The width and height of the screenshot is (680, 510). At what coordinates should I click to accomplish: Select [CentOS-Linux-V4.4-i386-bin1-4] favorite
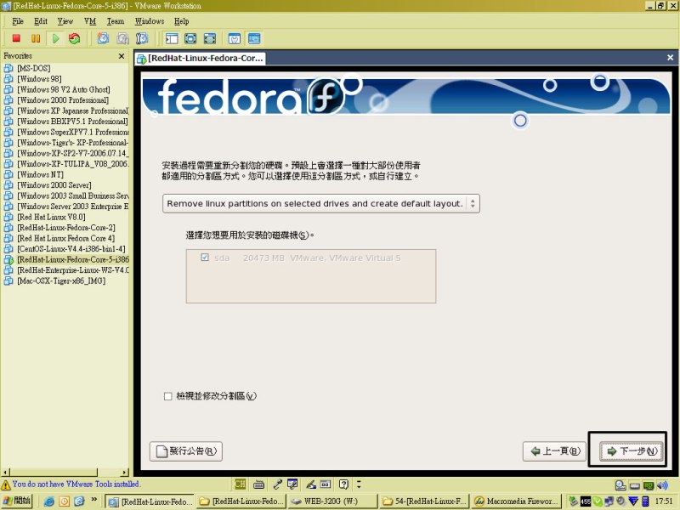(71, 249)
